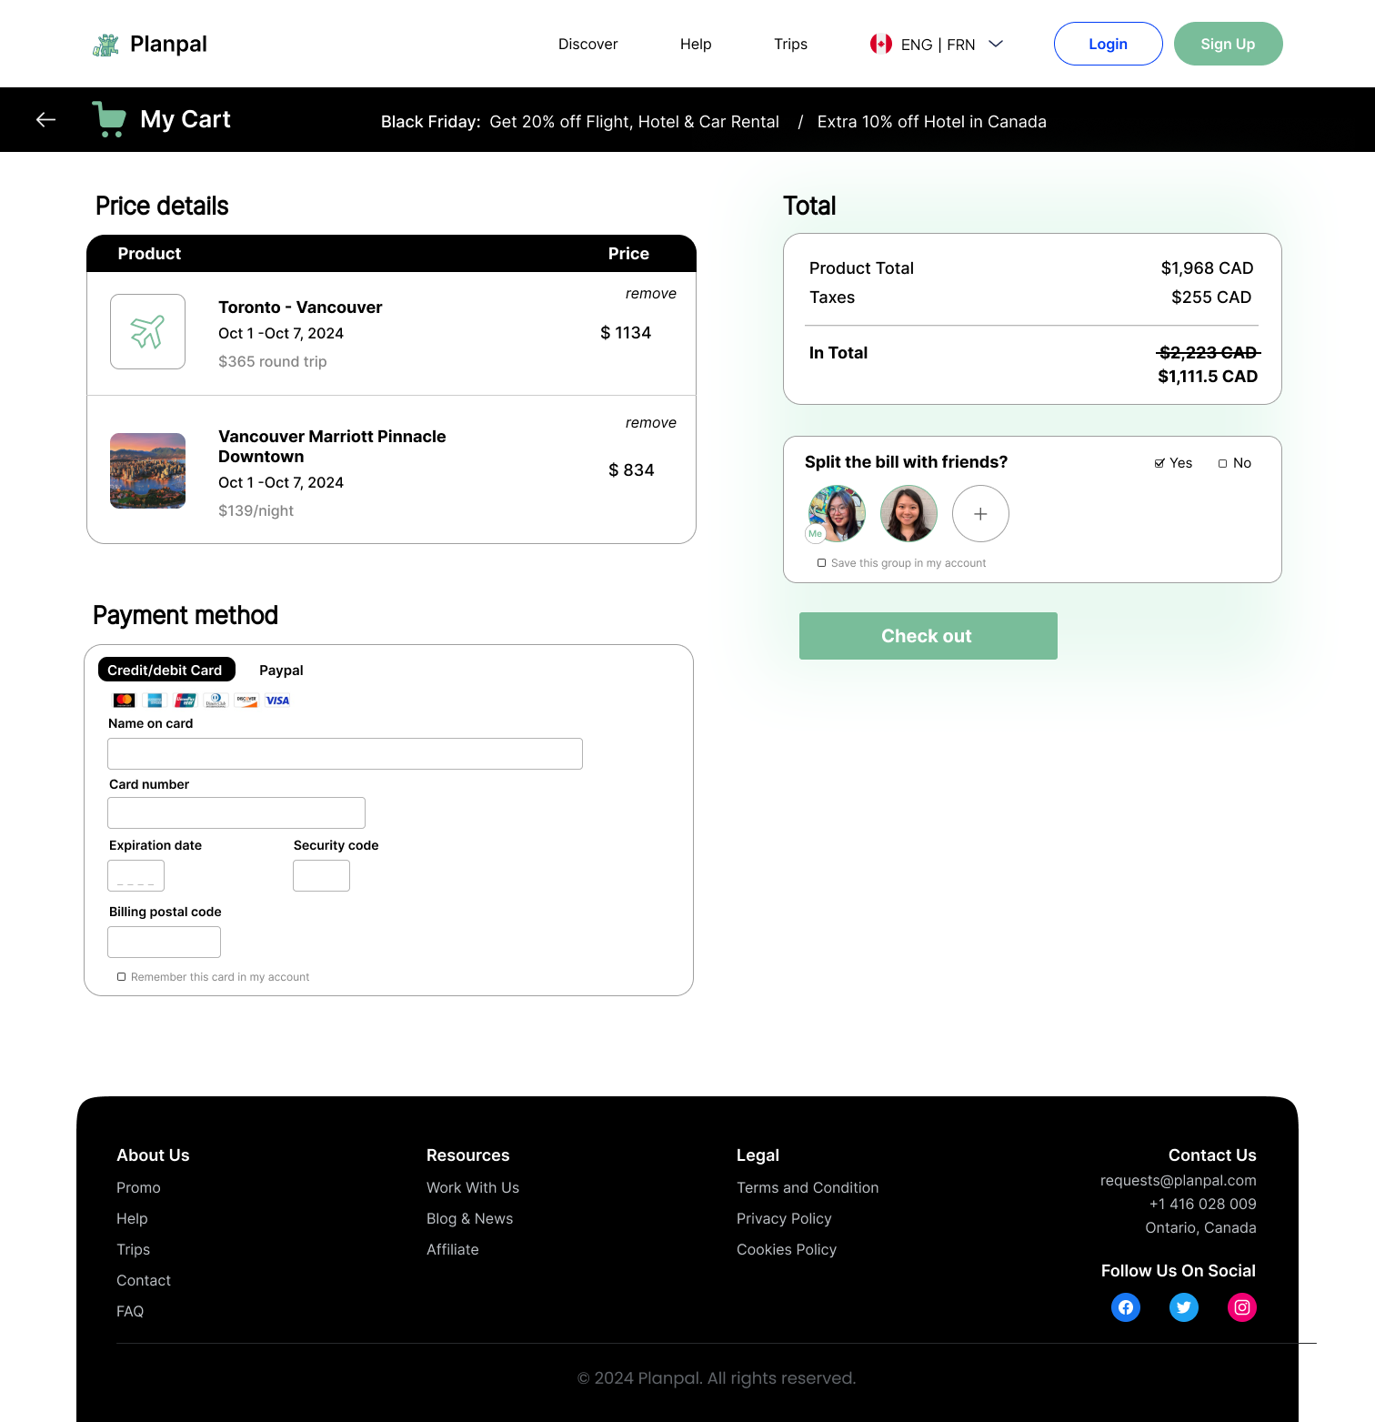Screen dimensions: 1375x1422
Task: Open the Facebook social icon
Action: 1126,1307
